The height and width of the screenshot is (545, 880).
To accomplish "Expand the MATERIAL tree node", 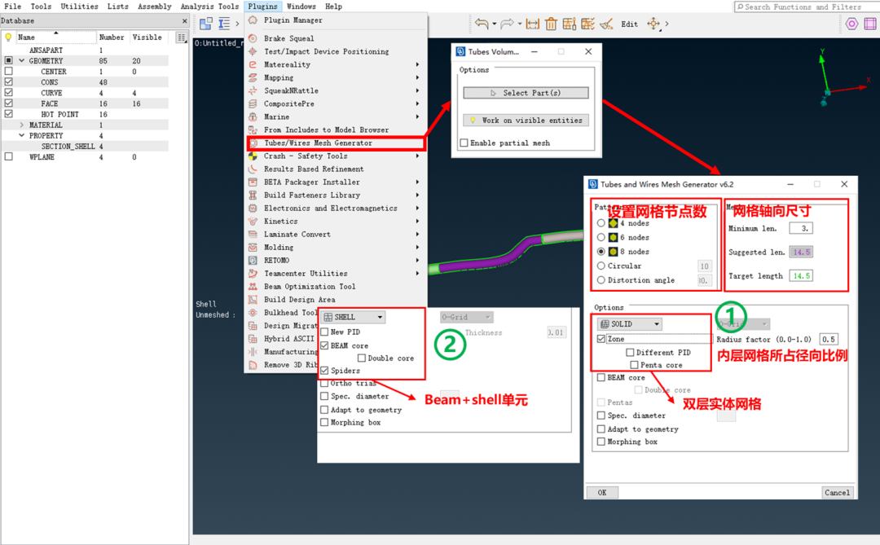I will [x=22, y=125].
